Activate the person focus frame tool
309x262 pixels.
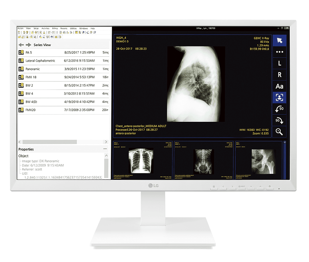click(279, 98)
